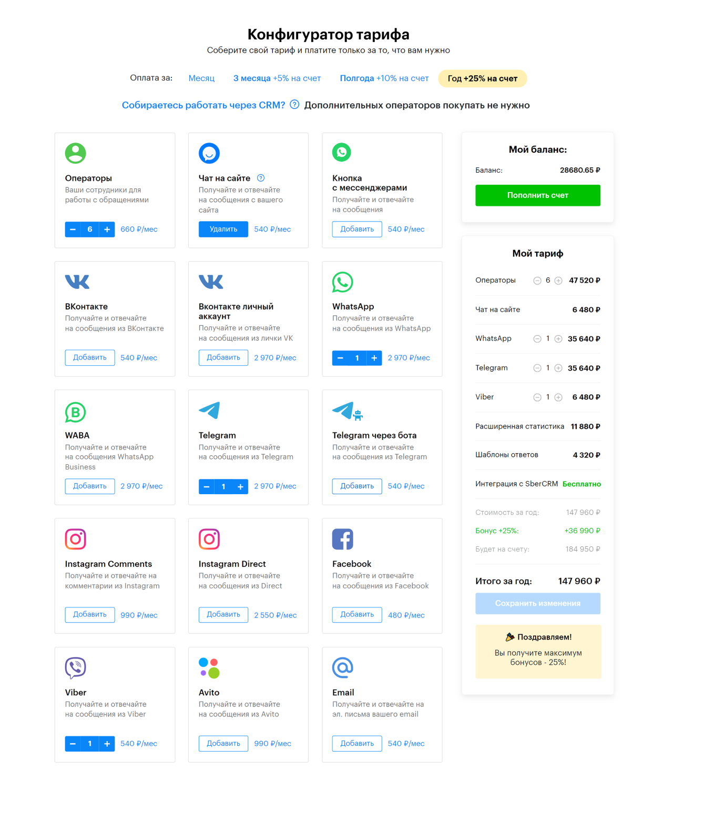The height and width of the screenshot is (840, 715).
Task: Increase Операторы count in Мой тариф
Action: click(558, 281)
